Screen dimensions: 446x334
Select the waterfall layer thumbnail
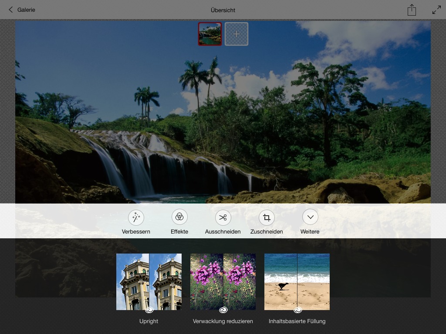click(210, 34)
